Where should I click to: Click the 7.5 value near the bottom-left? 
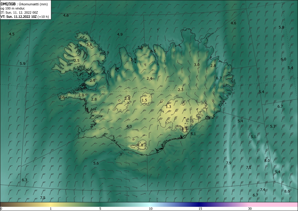pyautogui.click(x=43, y=198)
